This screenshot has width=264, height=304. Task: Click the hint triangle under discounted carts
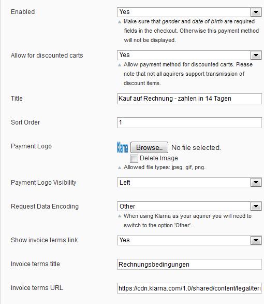point(120,65)
